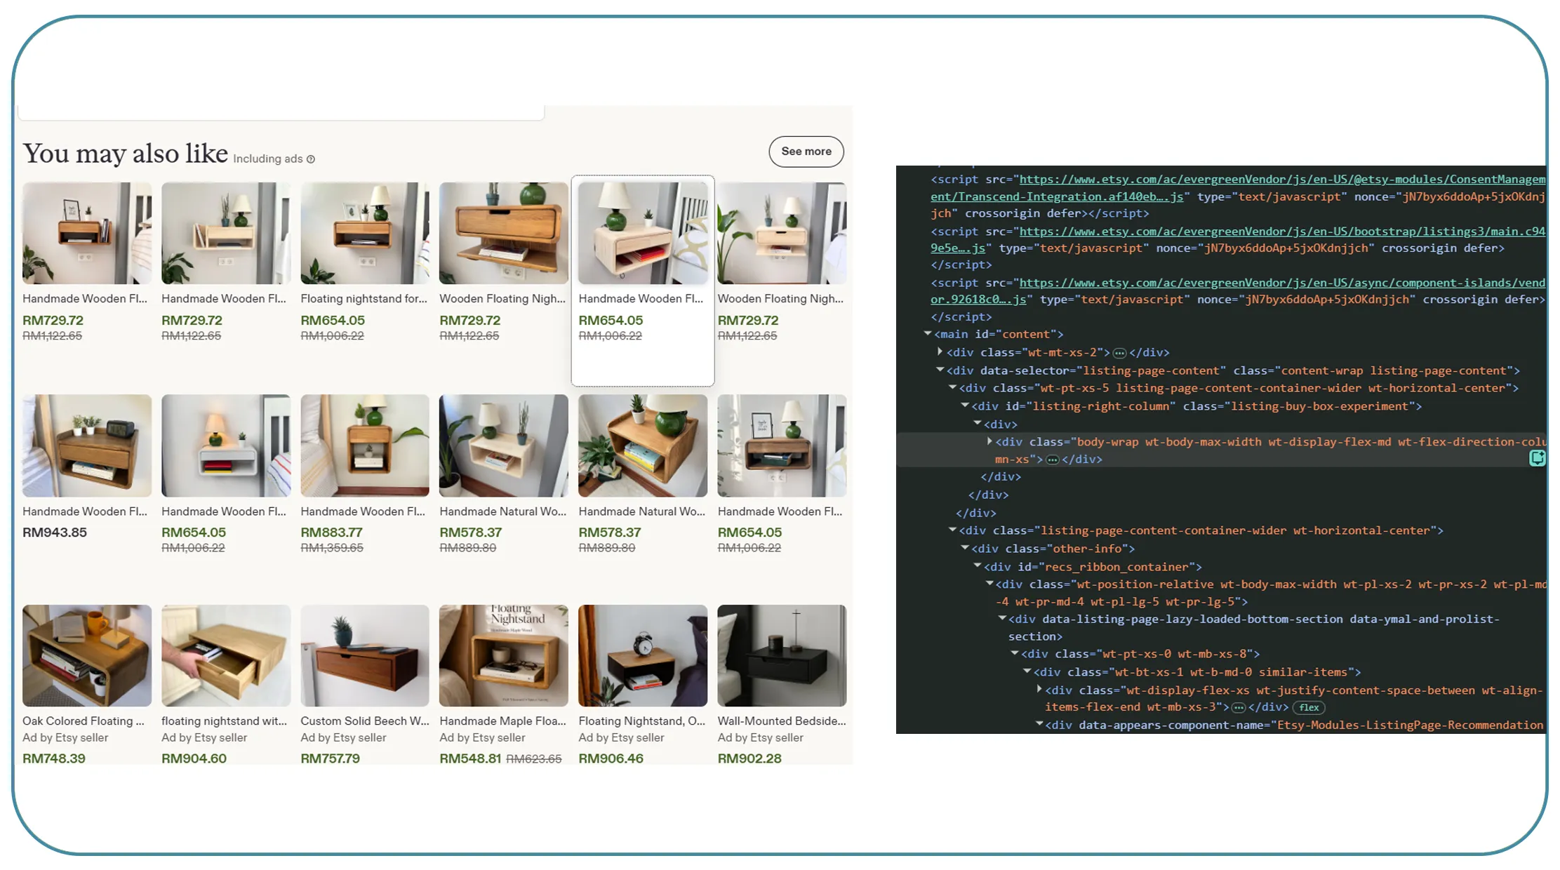This screenshot has width=1560, height=870.
Task: Open thumbnail of RM943.85 walnut nightstand
Action: 87,446
